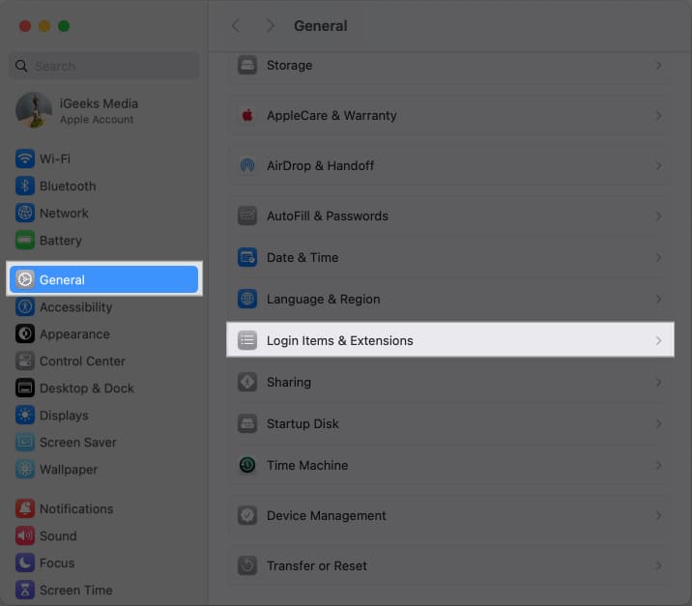Click the Storage row label
Viewport: 692px width, 606px height.
(289, 66)
